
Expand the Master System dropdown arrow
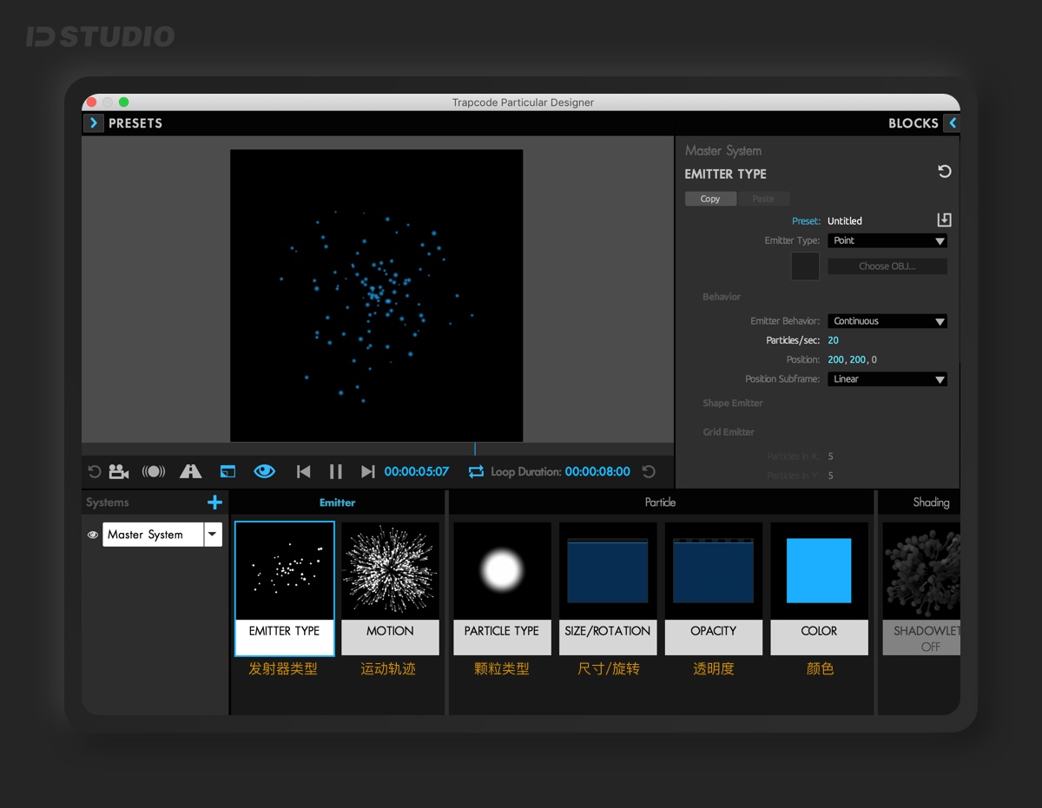(x=213, y=535)
